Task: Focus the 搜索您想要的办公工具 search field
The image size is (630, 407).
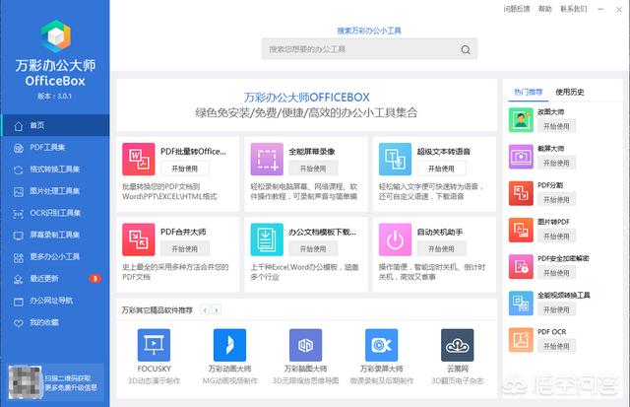Action: pyautogui.click(x=369, y=49)
